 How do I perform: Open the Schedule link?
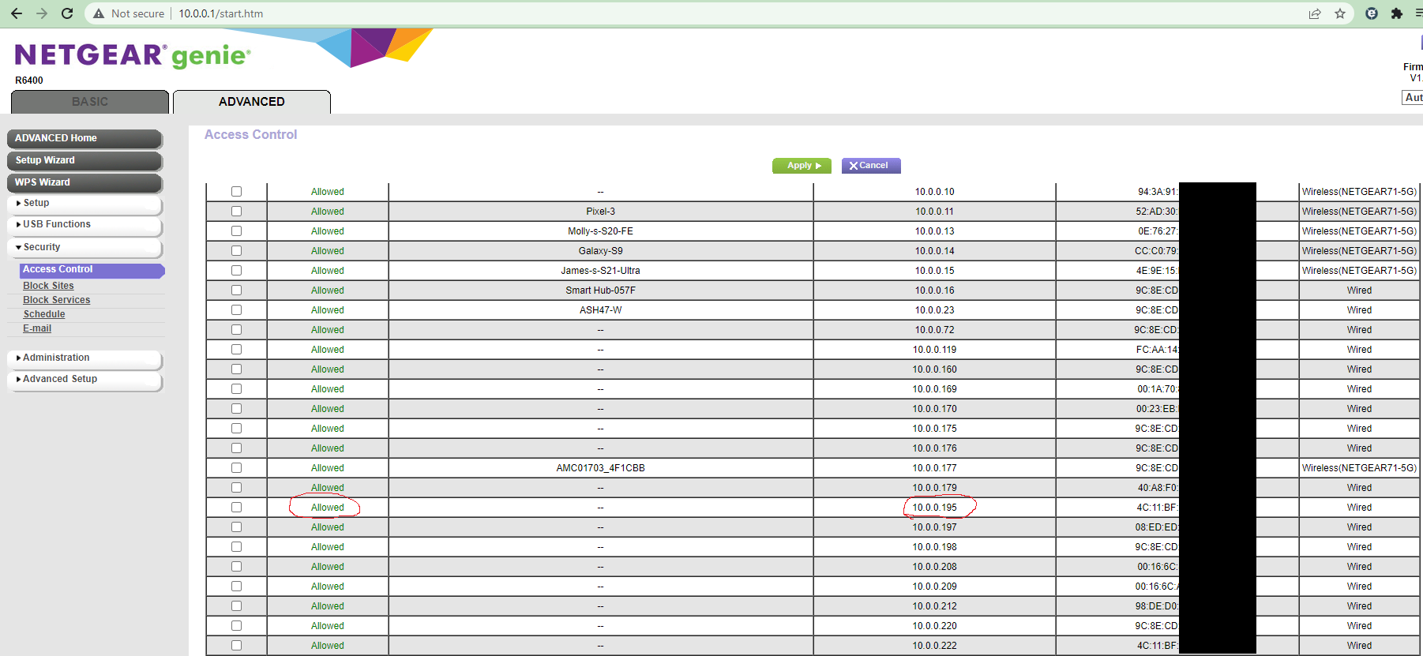44,314
